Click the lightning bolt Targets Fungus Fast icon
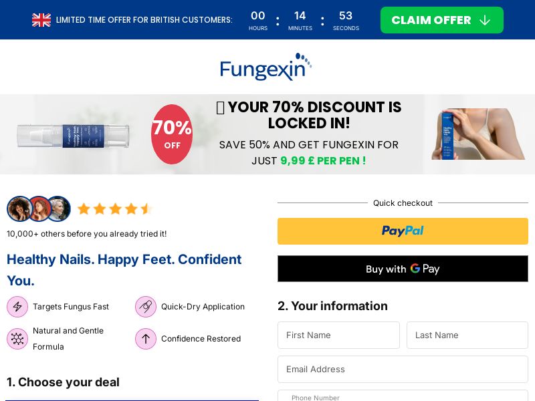 tap(17, 307)
